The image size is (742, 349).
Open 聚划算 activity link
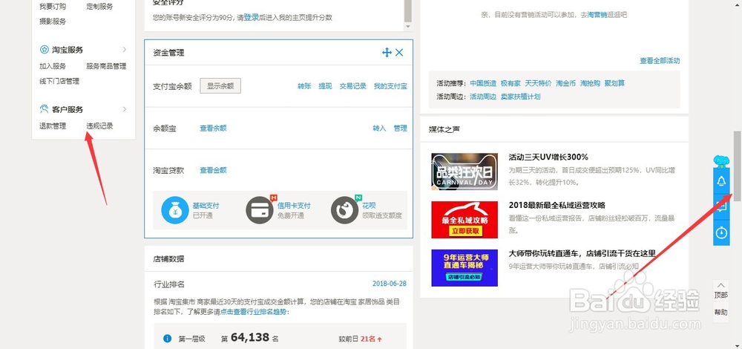click(614, 83)
